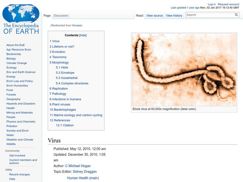The height and width of the screenshot is (182, 243).
Task: Open the Climate Change topic
Action: click(x=17, y=63)
